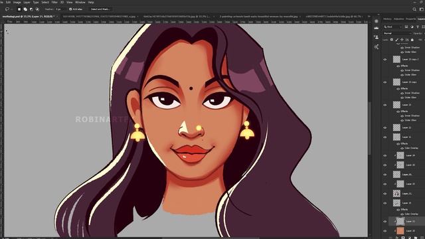Lock position move icon
425x239 pixels.
pyautogui.click(x=402, y=40)
